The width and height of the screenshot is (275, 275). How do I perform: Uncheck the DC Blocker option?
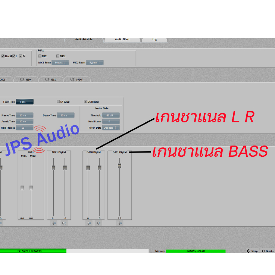pyautogui.click(x=85, y=101)
